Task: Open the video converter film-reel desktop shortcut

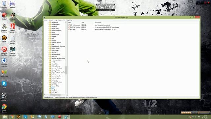Action: (x=4, y=97)
